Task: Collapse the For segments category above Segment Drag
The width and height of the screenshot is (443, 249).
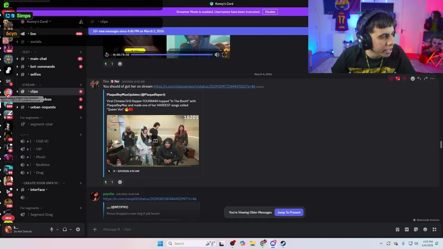Action: tap(31, 208)
